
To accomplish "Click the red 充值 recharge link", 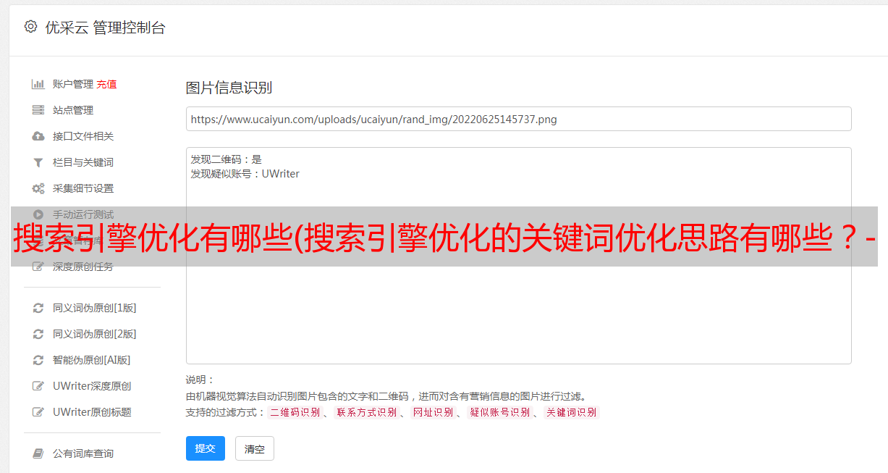I will [106, 84].
